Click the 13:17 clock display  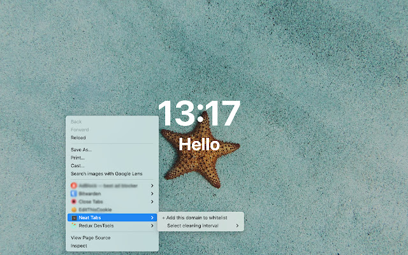[199, 113]
